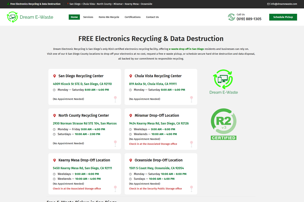The width and height of the screenshot is (304, 202).
Task: Click clock icon for Kearny Mesa Weekends hours
Action: pos(54,179)
